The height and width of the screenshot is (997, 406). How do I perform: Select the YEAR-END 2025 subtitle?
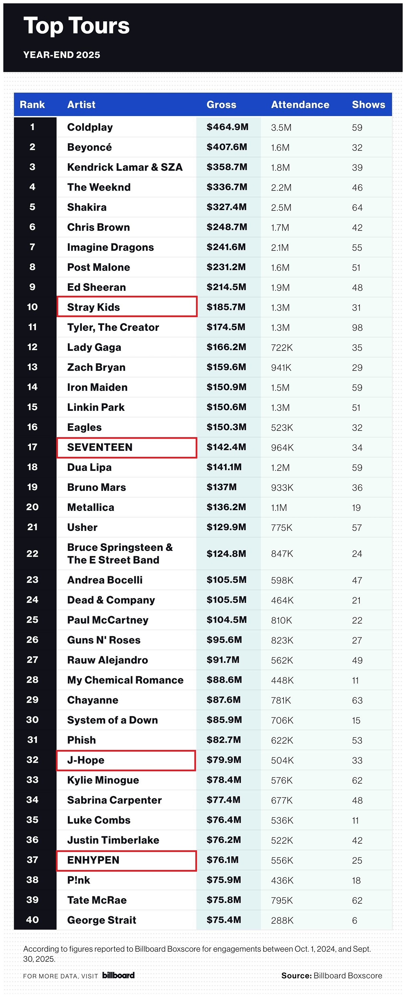(x=62, y=55)
